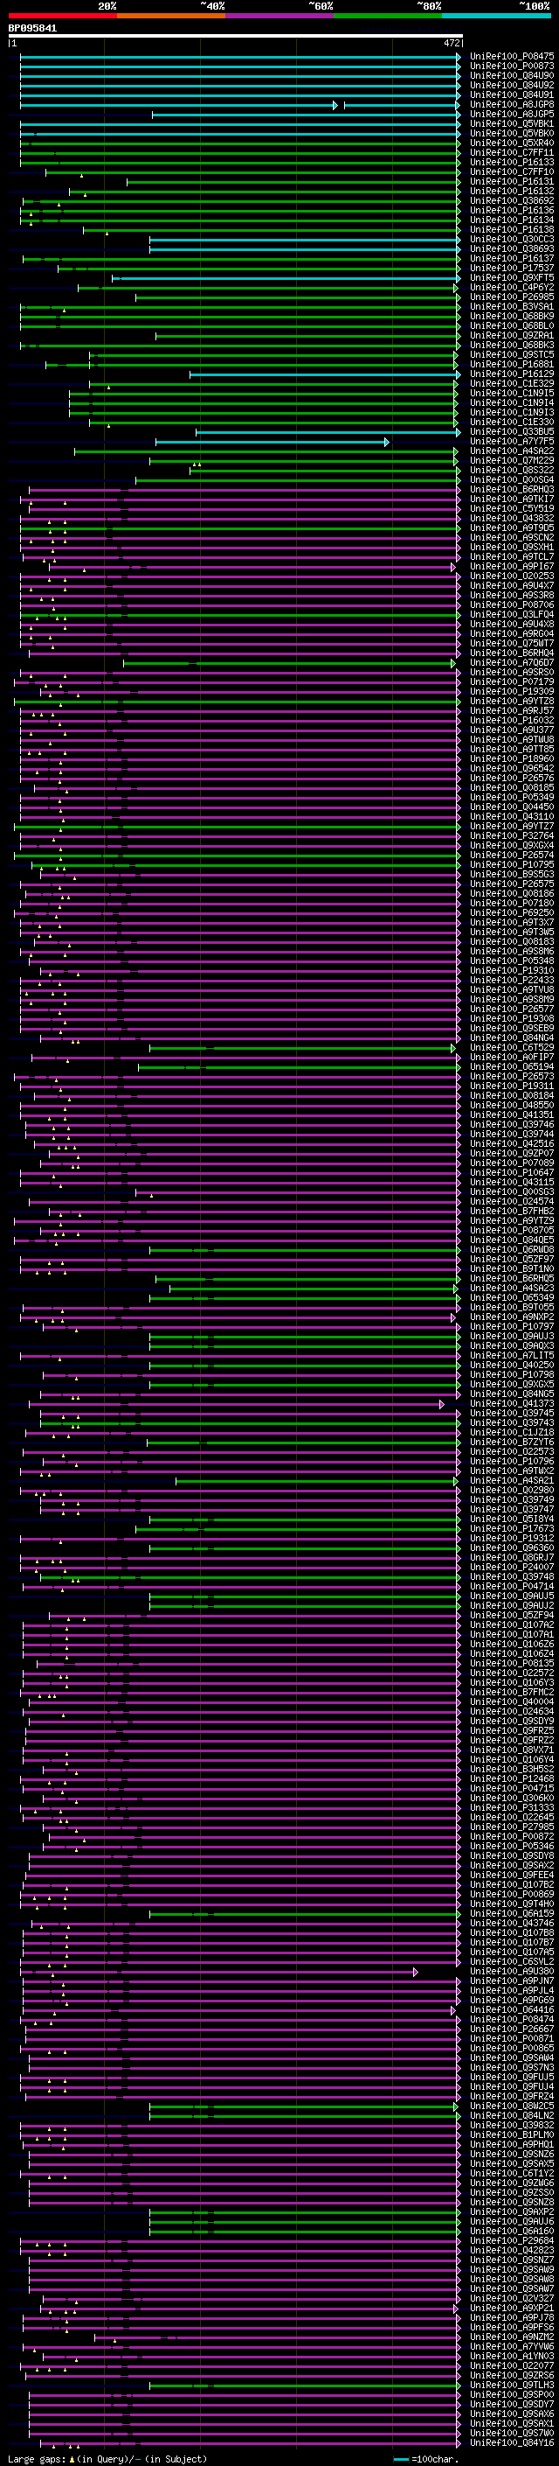Open hit UniRef100_P00873
Viewport: 559px width, 2466px height.
point(511,66)
